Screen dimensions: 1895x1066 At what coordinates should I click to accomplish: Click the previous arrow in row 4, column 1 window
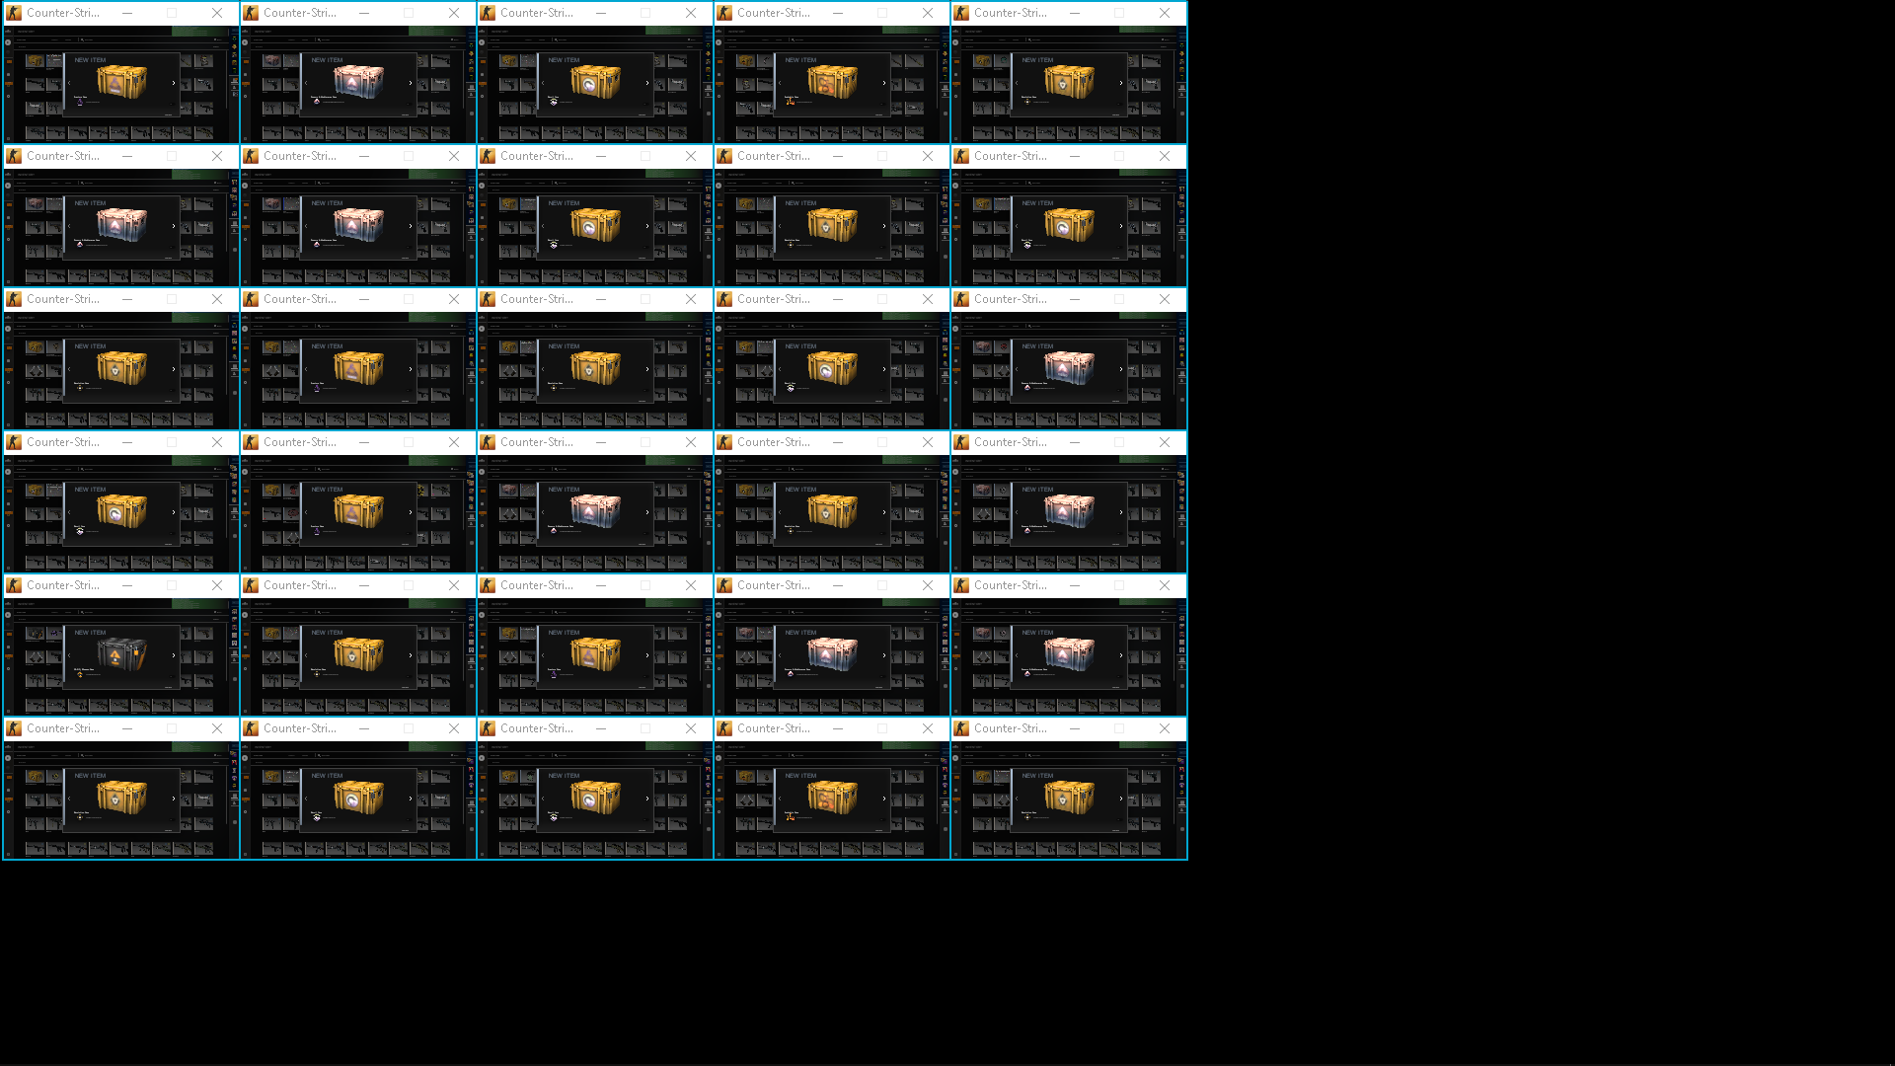[69, 512]
